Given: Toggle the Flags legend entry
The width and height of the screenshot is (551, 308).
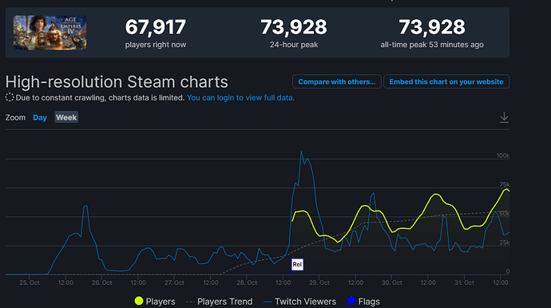Looking at the screenshot, I should coord(363,302).
